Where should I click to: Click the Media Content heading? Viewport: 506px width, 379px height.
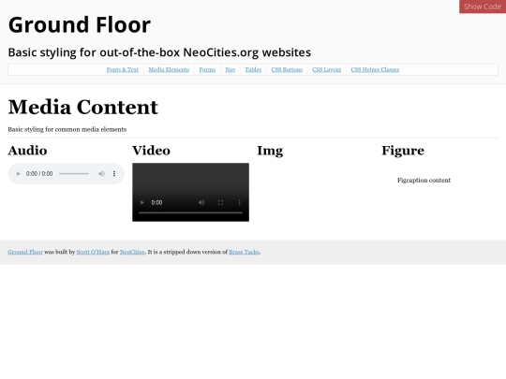point(83,107)
